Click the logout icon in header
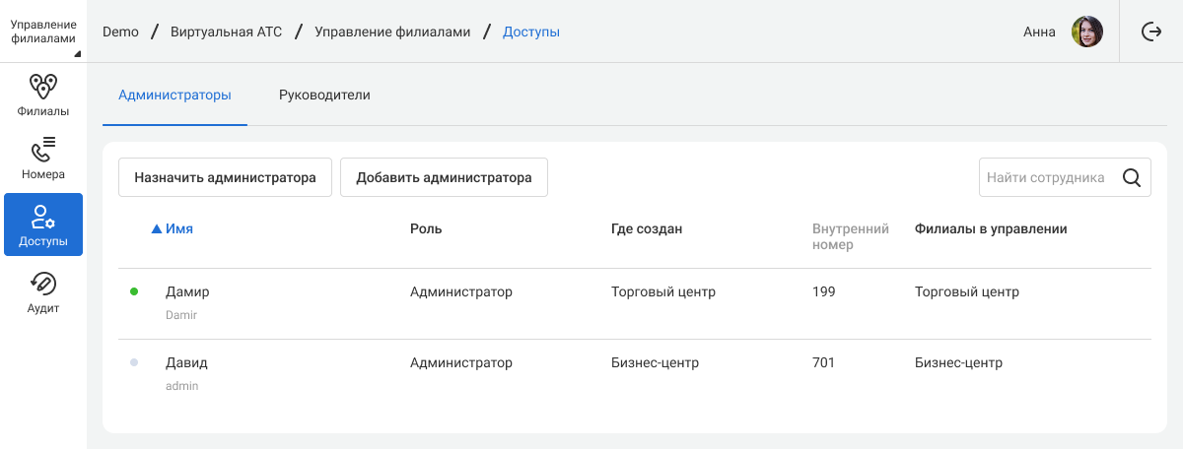The image size is (1183, 449). (1151, 32)
